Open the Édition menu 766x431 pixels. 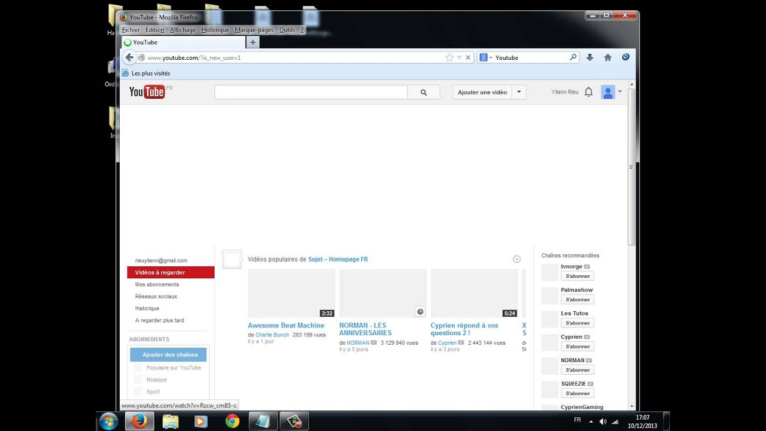(x=154, y=30)
